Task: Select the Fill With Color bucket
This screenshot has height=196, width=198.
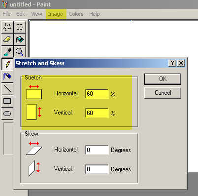Action: coord(20,39)
